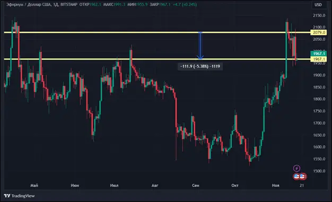Image resolution: width=332 pixels, height=202 pixels.
Task: Click the TradingView logo
Action: pyautogui.click(x=19, y=196)
